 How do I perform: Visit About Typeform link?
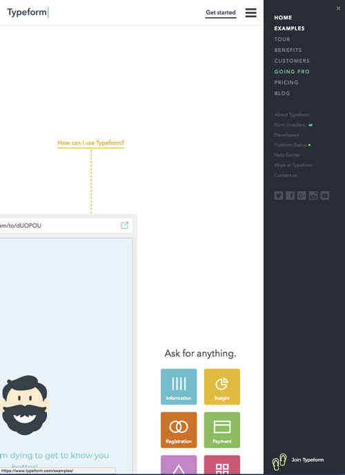[292, 115]
